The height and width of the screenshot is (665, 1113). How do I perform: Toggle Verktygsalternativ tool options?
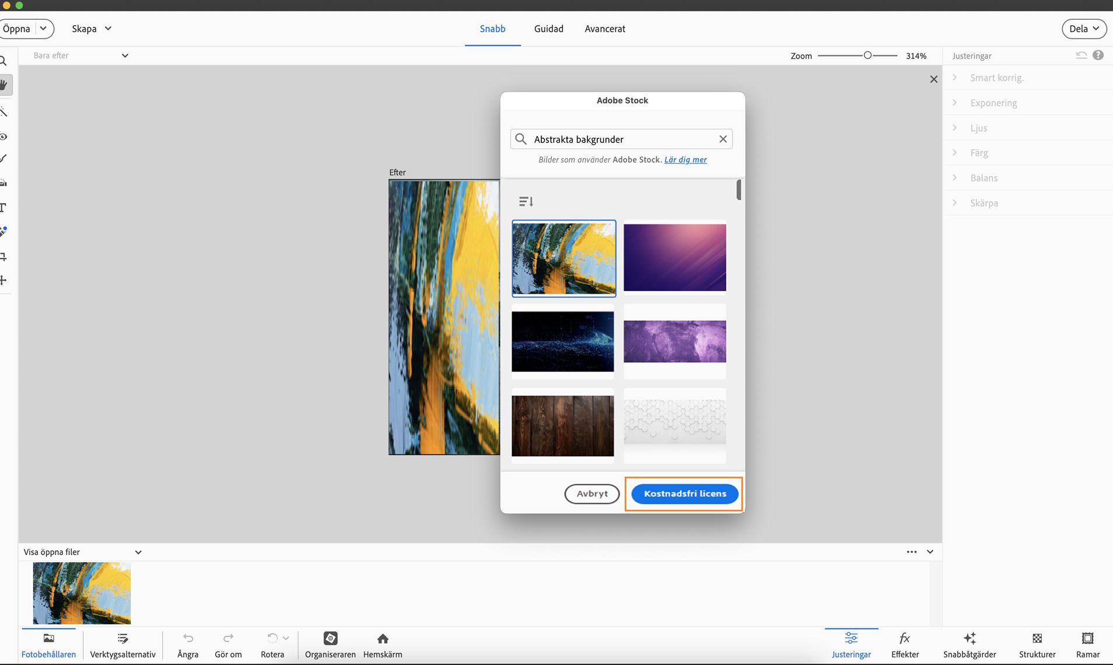click(x=123, y=639)
